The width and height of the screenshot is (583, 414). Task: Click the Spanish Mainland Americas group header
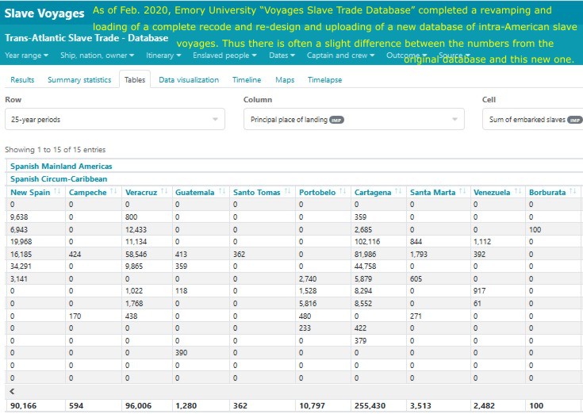61,167
